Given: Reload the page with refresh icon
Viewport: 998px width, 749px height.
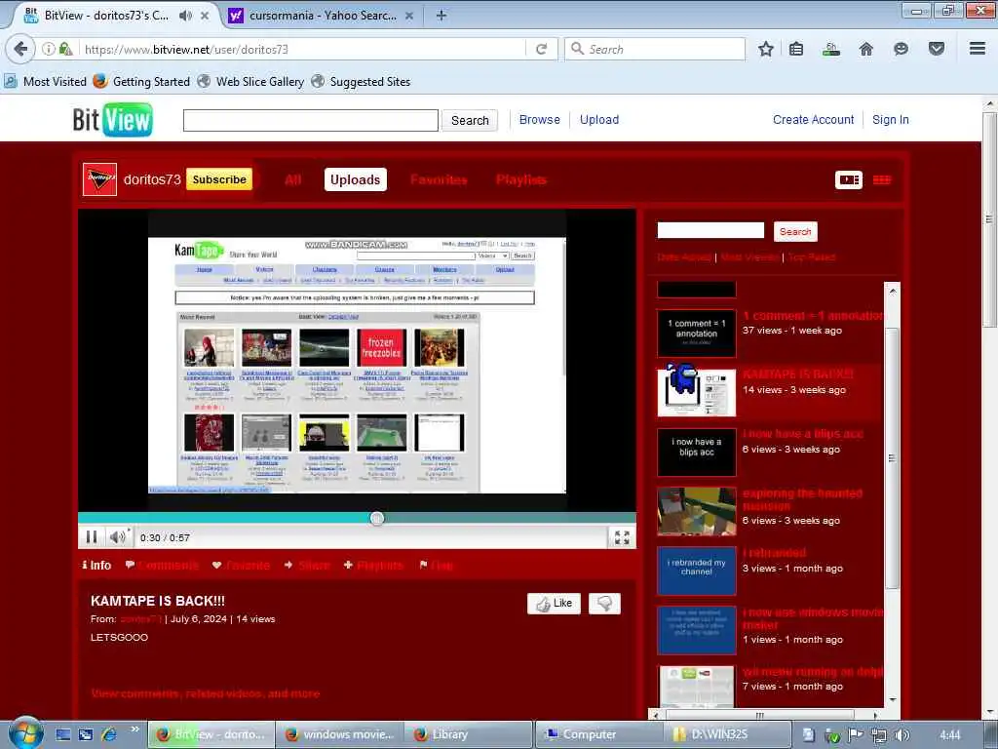Looking at the screenshot, I should pyautogui.click(x=542, y=49).
